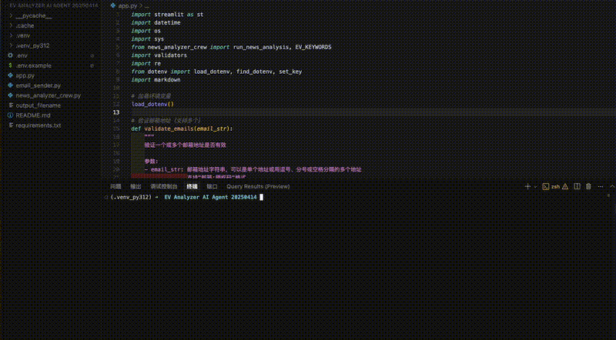616x340 pixels.
Task: Click the dollar icon of .env.example
Action: 11,65
